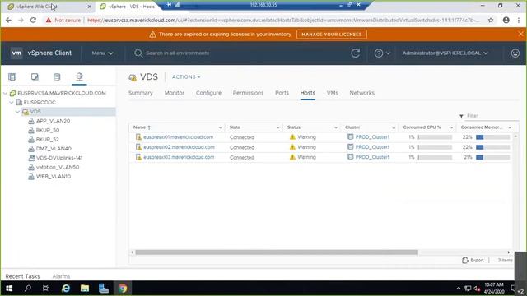Click the filter funnel icon

461,116
